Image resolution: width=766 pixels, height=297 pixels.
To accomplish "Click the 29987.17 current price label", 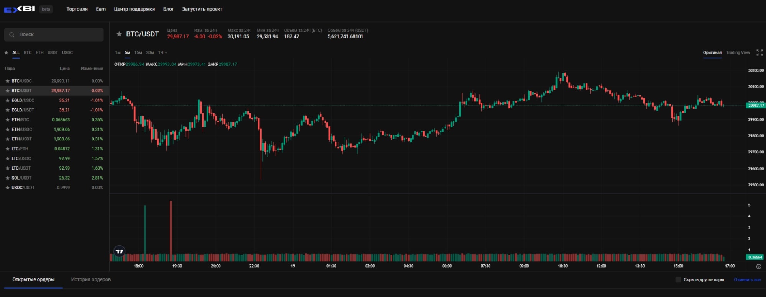I will (x=756, y=106).
